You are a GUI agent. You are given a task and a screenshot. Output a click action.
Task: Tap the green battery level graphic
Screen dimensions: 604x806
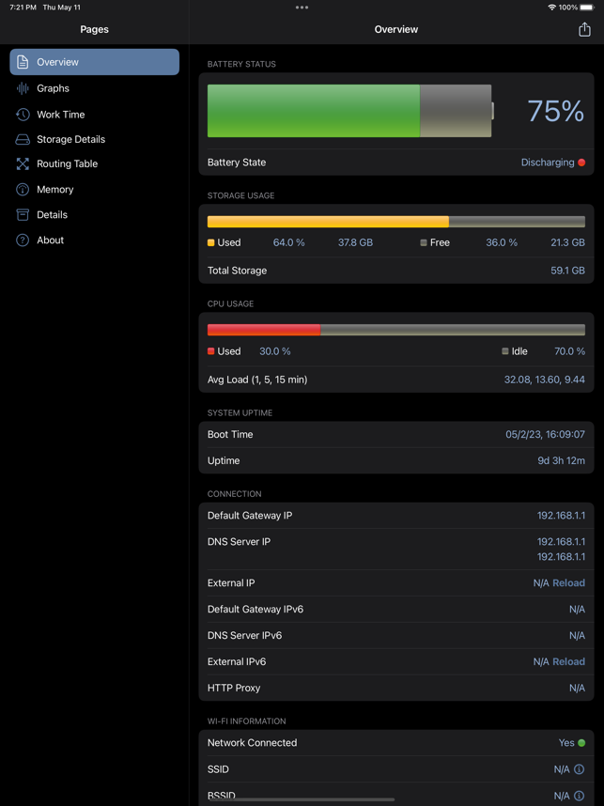click(x=314, y=111)
